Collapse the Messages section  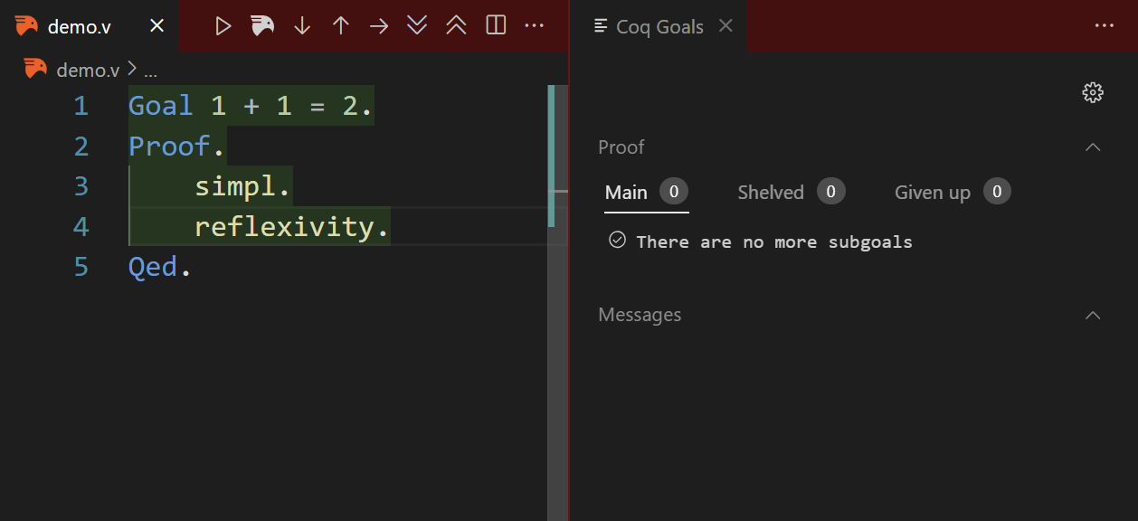click(1093, 315)
